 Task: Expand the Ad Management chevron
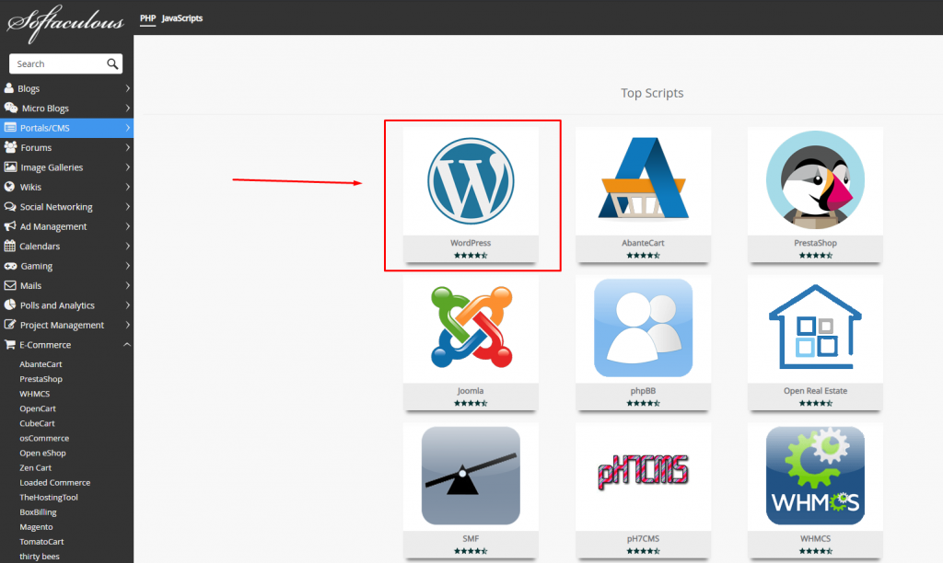tap(127, 226)
